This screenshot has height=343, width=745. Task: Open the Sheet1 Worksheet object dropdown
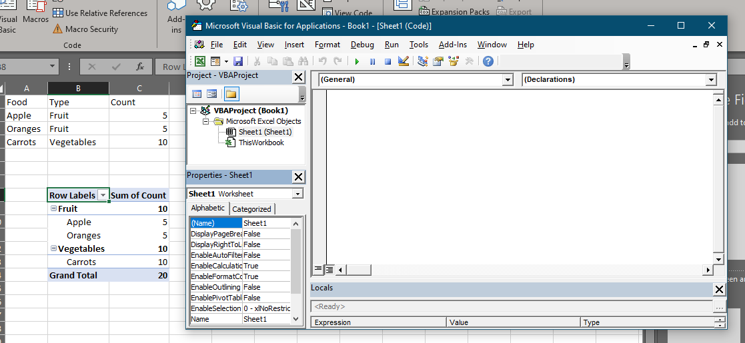click(298, 194)
